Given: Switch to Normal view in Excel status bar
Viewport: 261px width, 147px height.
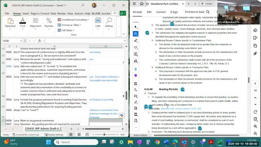Looking at the screenshot, I should point(71,134).
